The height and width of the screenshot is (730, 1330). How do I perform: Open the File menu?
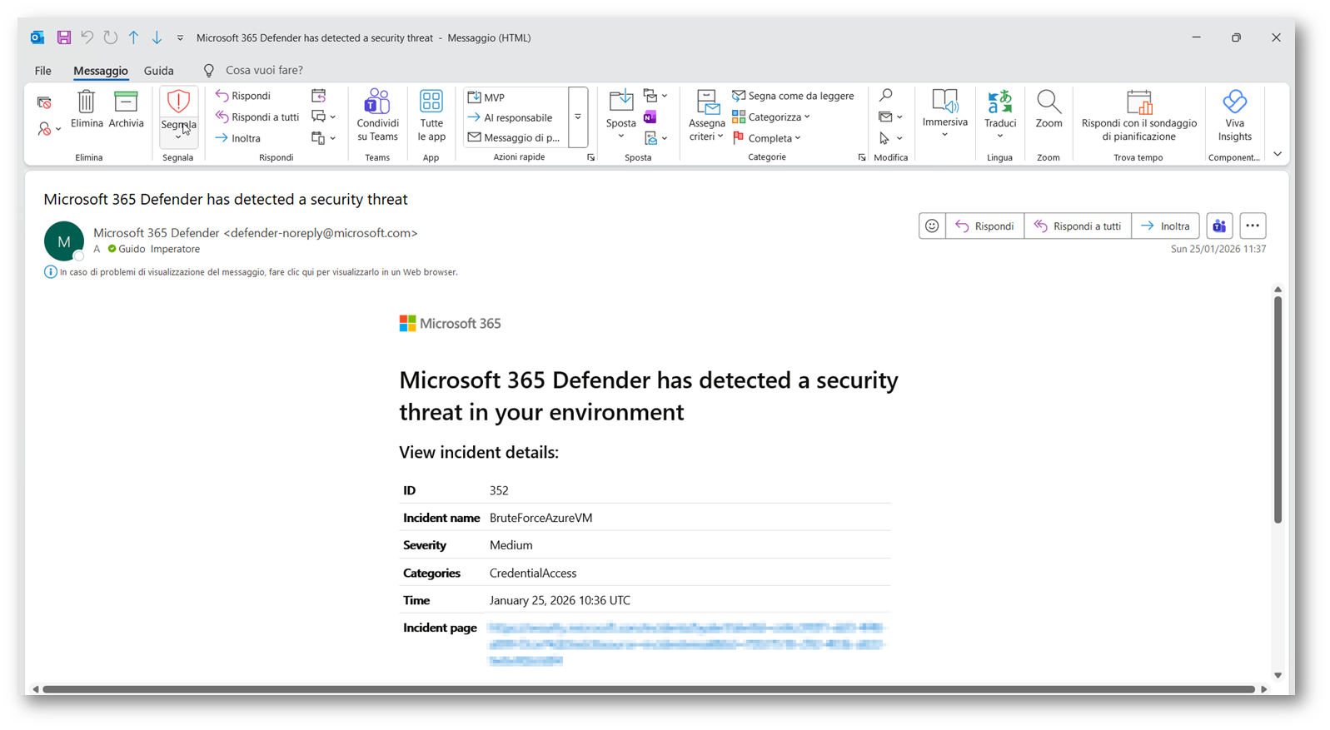click(x=43, y=71)
